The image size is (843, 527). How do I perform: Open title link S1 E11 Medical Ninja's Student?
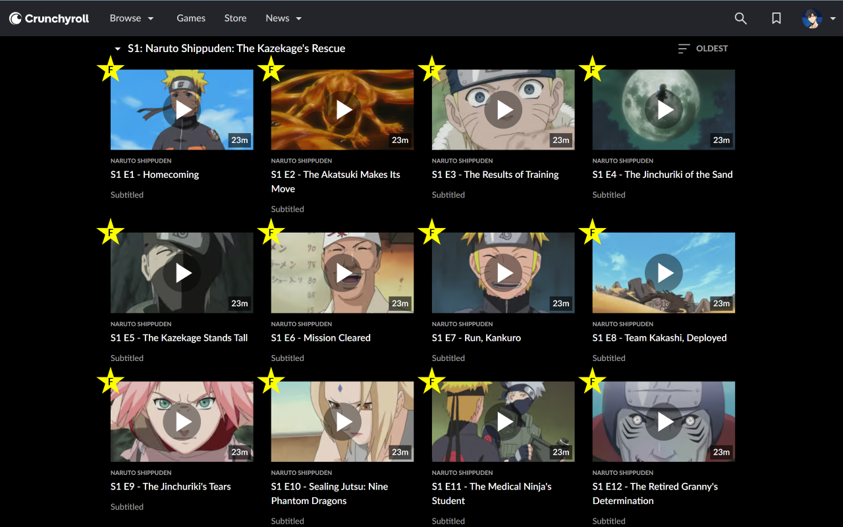[492, 494]
